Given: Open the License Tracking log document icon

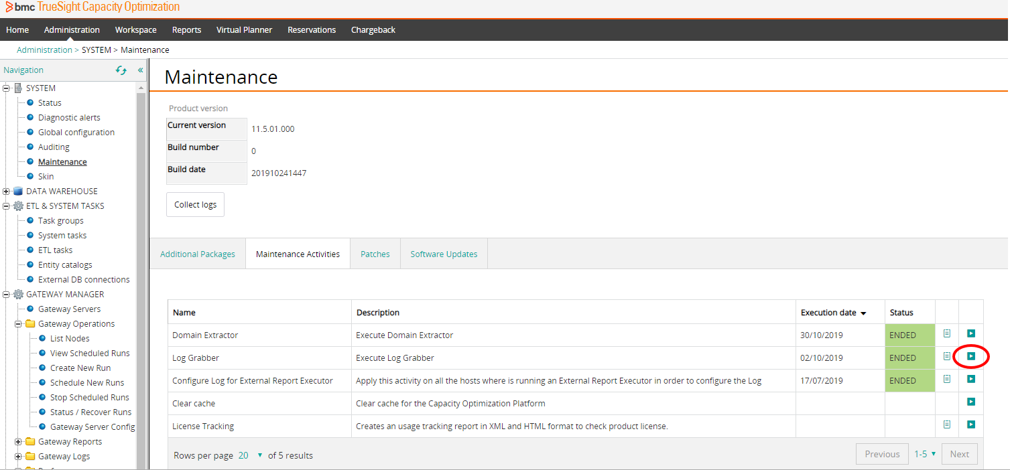Looking at the screenshot, I should point(947,424).
